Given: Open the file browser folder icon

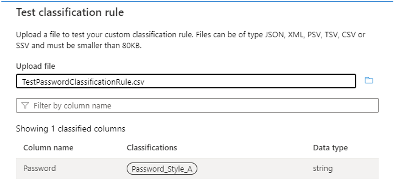Looking at the screenshot, I should coord(369,80).
